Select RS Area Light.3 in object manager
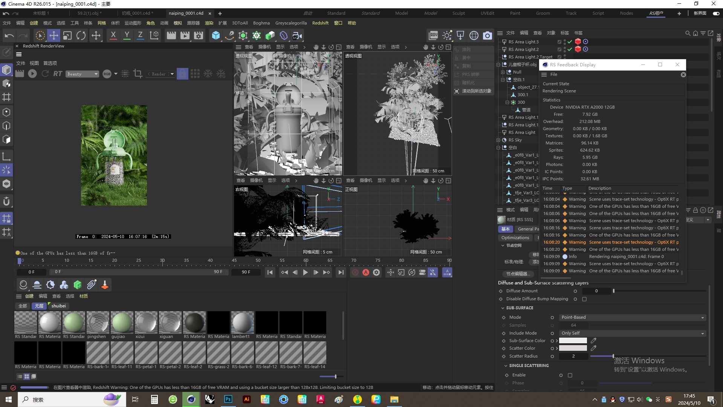 tap(523, 42)
